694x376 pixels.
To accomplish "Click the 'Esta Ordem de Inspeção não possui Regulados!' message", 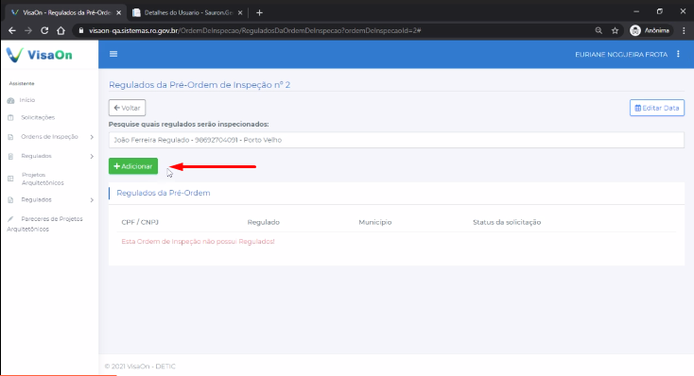I will (x=198, y=242).
